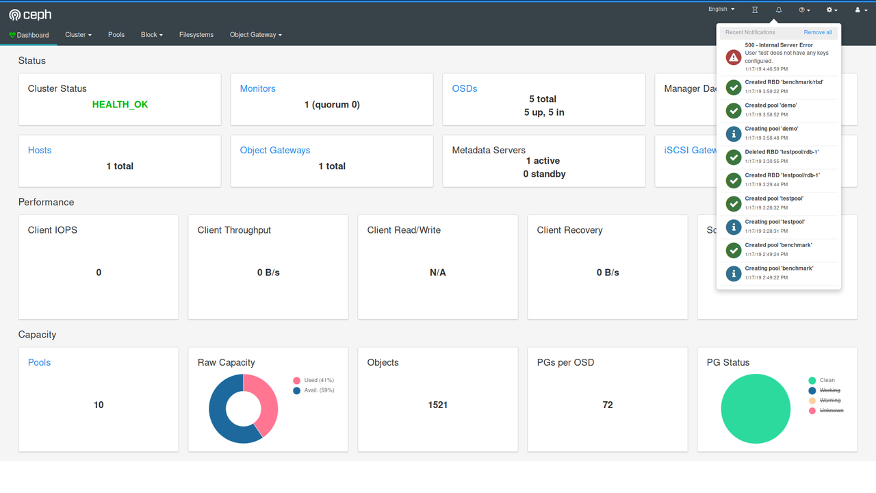Click info icon for Creating pool 'testpool'
Image resolution: width=876 pixels, height=493 pixels.
click(x=734, y=227)
